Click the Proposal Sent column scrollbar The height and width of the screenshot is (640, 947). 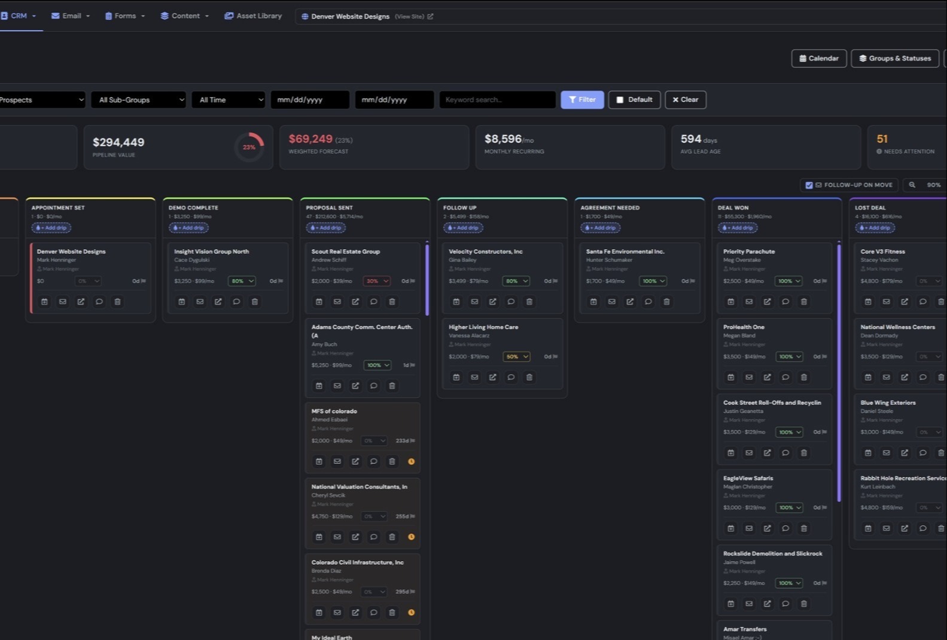coord(427,279)
